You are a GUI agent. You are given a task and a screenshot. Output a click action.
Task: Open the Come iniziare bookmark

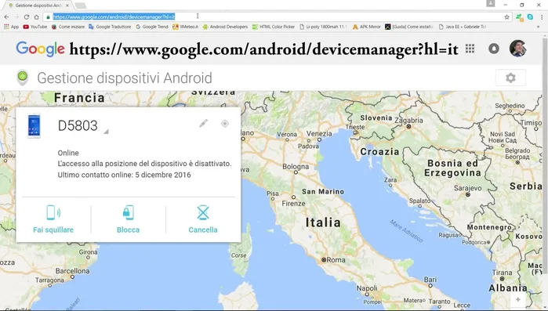pyautogui.click(x=68, y=27)
